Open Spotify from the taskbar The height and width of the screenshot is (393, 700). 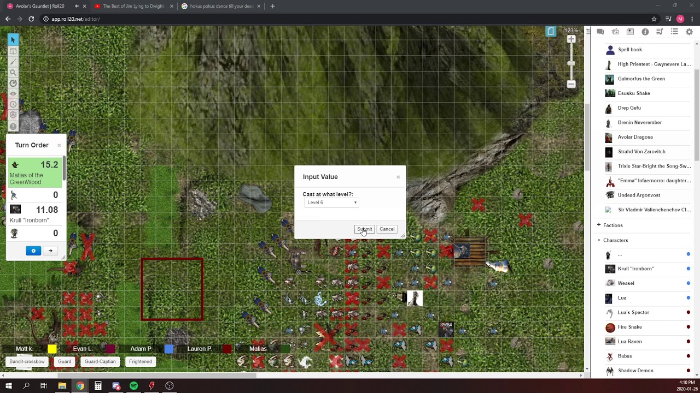133,386
